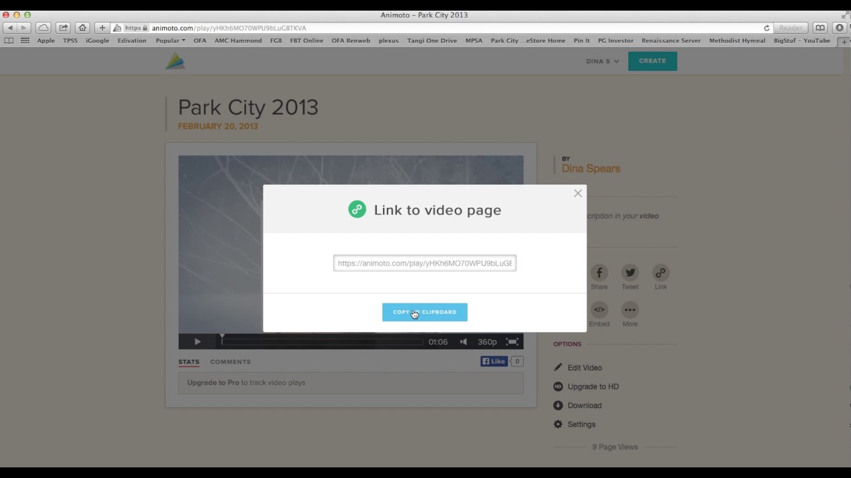The width and height of the screenshot is (851, 478).
Task: Tweet the video via Twitter icon
Action: (x=630, y=273)
